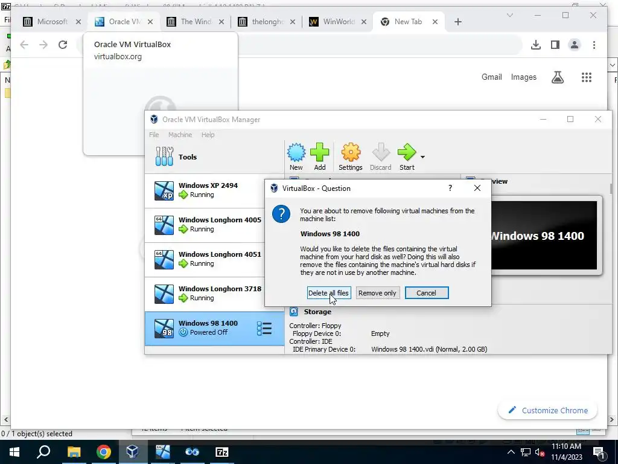Open the Machine menu in VirtualBox Manager
The width and height of the screenshot is (618, 464).
(180, 135)
